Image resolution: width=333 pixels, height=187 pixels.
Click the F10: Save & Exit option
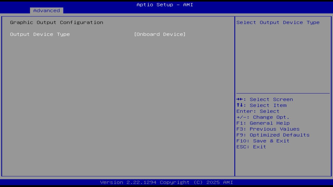tap(263, 141)
